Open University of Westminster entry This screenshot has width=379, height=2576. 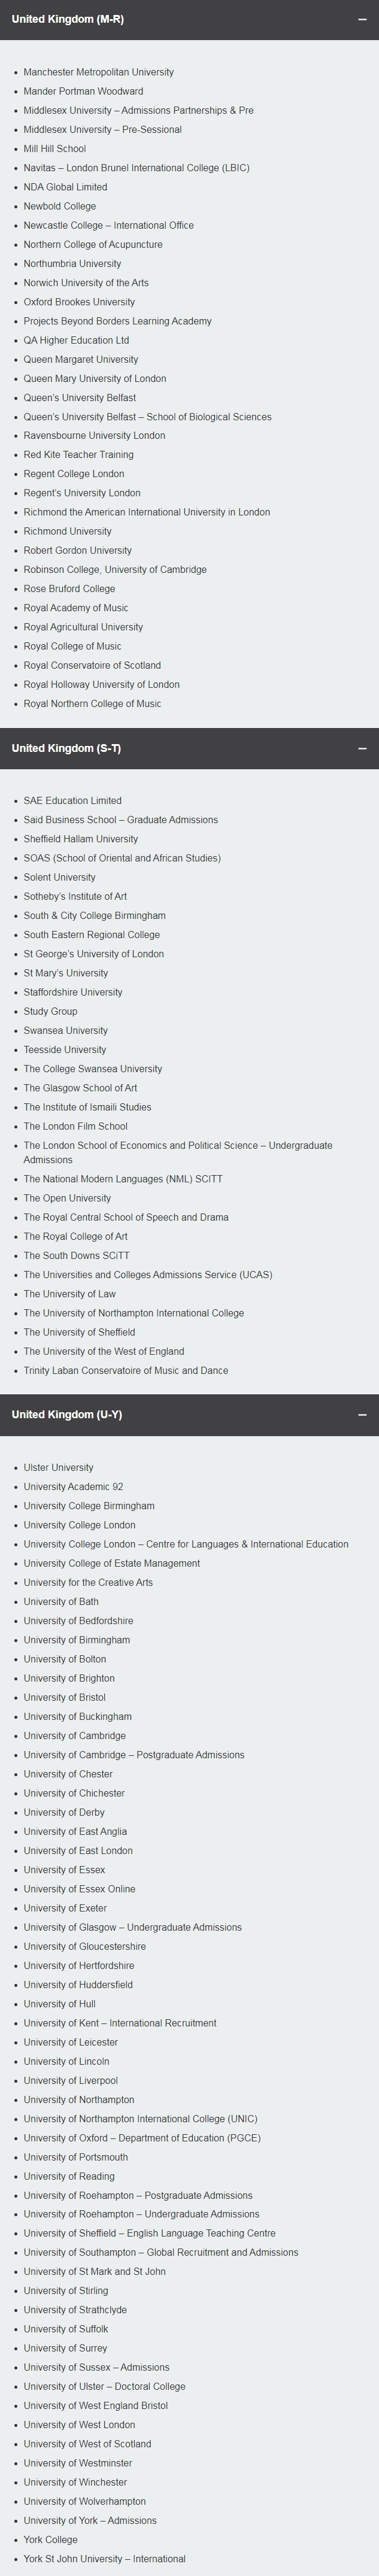(x=78, y=2463)
